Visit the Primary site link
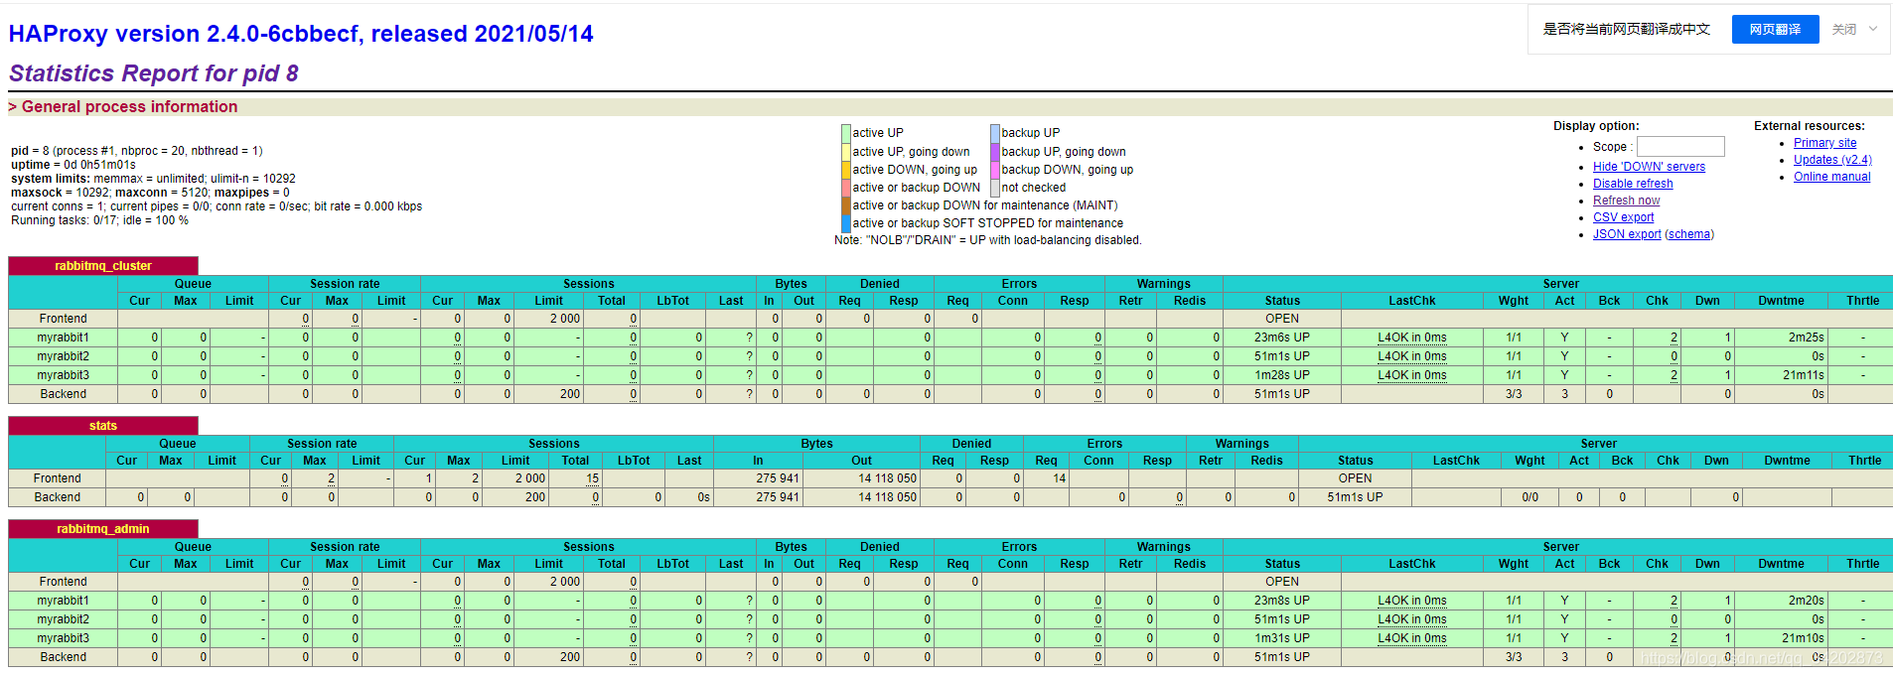The width and height of the screenshot is (1893, 677). pyautogui.click(x=1824, y=143)
